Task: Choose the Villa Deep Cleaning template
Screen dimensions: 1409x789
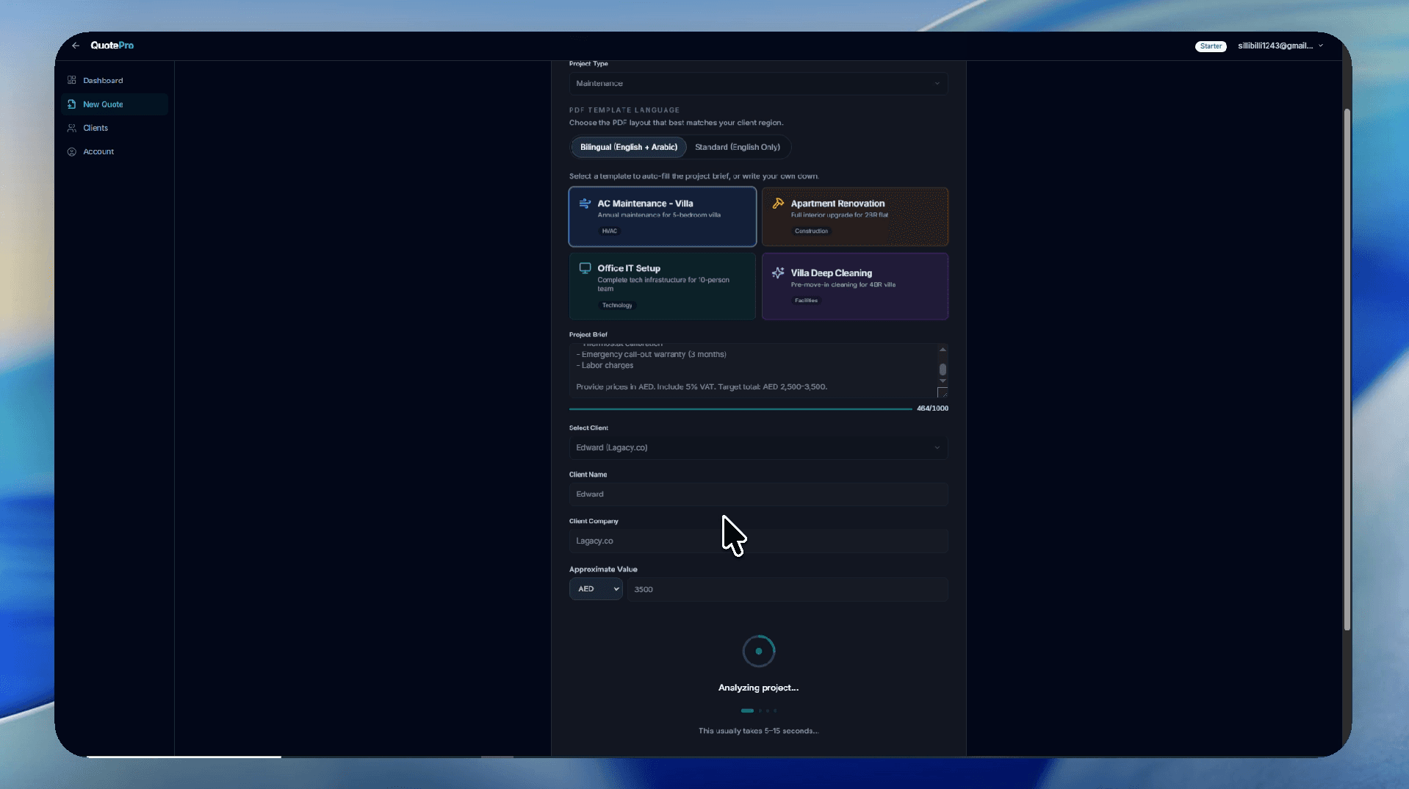Action: 855,287
